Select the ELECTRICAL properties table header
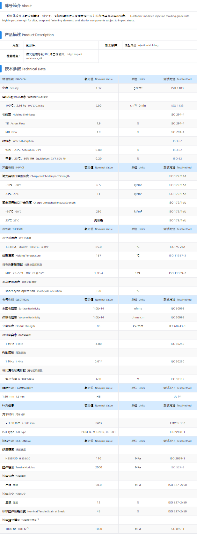197x536 pixels. coord(16,300)
